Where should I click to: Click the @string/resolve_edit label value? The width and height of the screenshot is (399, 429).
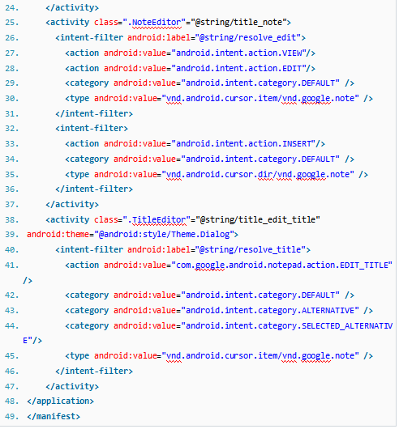pos(248,37)
